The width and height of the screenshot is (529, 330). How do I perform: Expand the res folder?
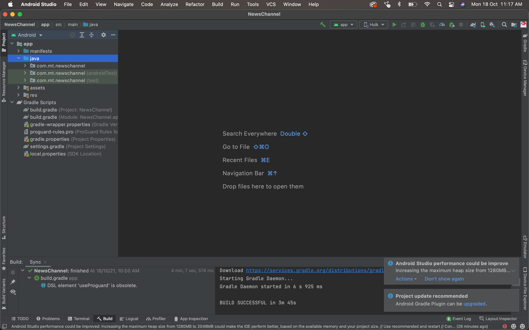point(19,95)
